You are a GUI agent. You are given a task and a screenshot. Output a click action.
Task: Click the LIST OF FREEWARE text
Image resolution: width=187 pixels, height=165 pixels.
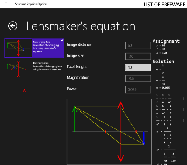tap(165, 5)
